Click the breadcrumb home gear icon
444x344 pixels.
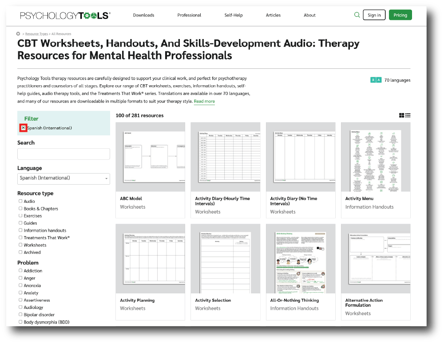[18, 34]
